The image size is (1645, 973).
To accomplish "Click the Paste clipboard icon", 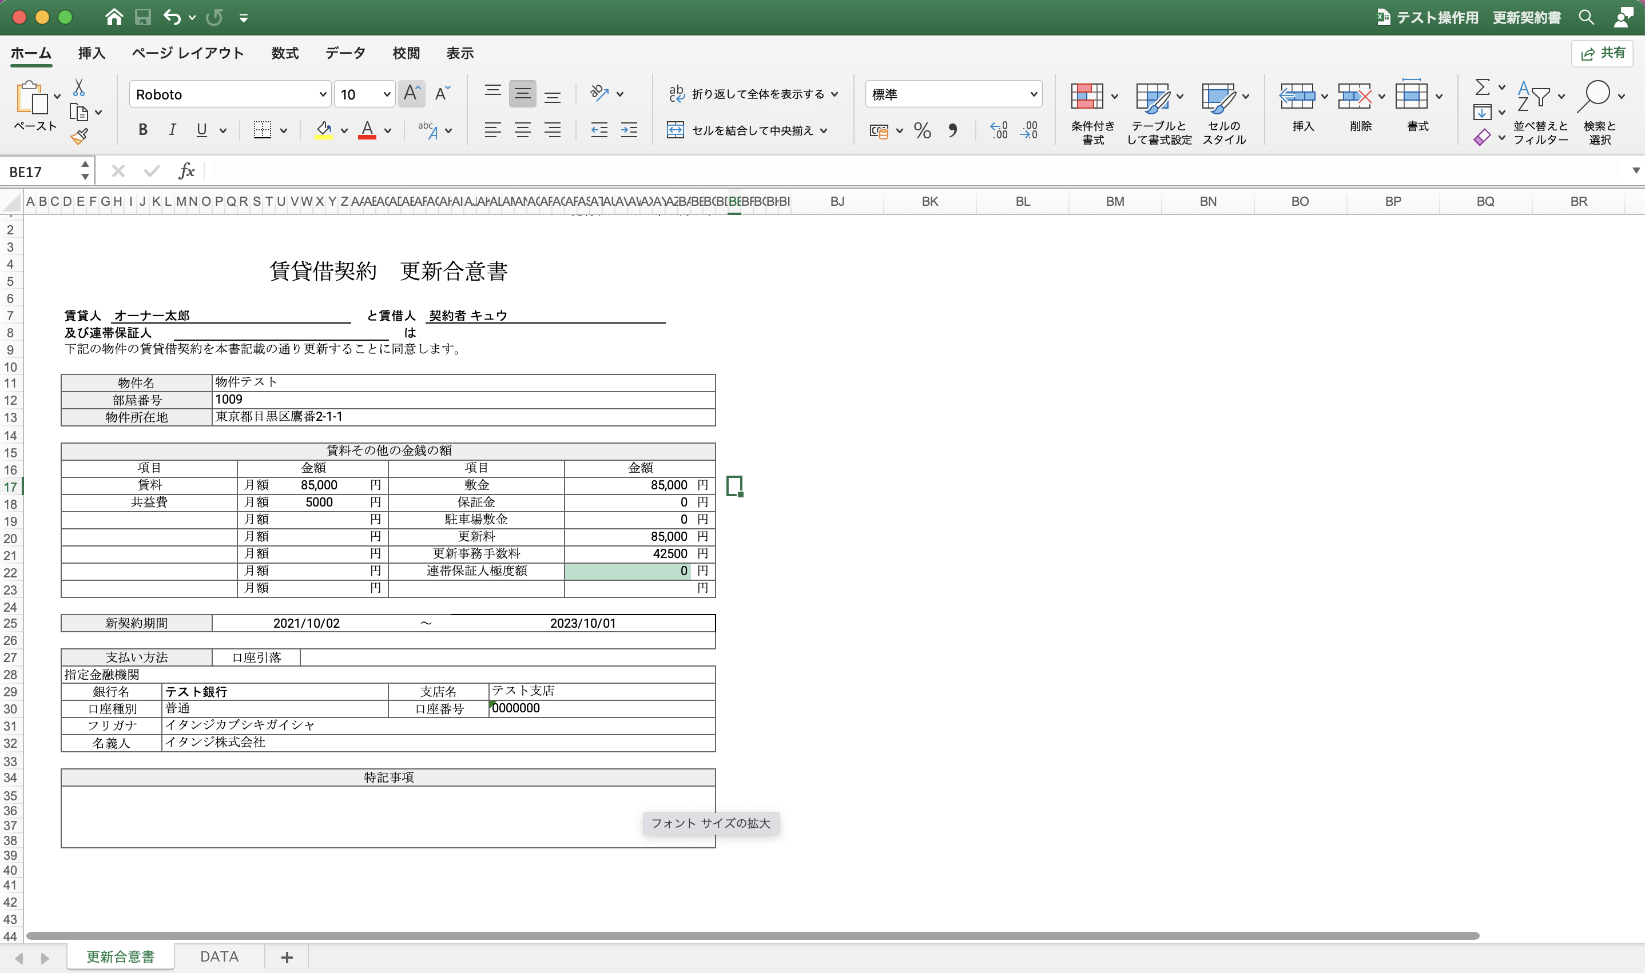I will coord(31,98).
